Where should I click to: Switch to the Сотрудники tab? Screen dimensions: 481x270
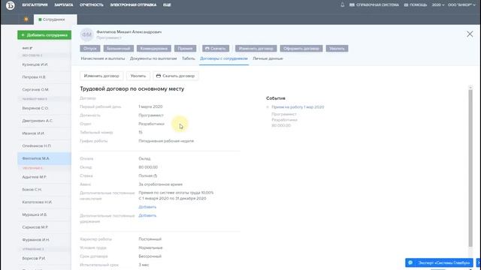click(55, 19)
